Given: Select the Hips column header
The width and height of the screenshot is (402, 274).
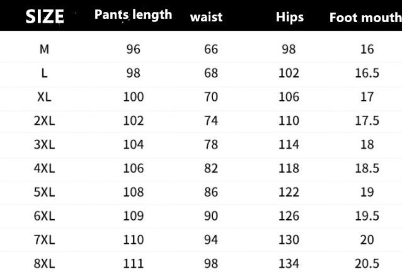Looking at the screenshot, I should (x=289, y=17).
